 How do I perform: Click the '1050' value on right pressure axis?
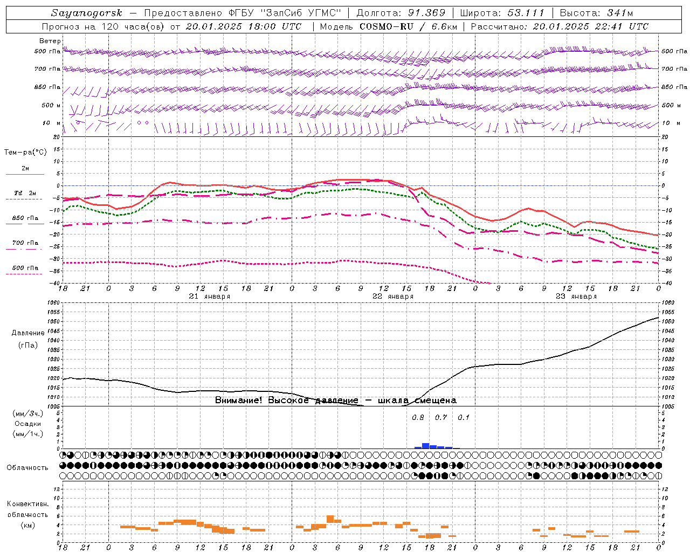[667, 321]
